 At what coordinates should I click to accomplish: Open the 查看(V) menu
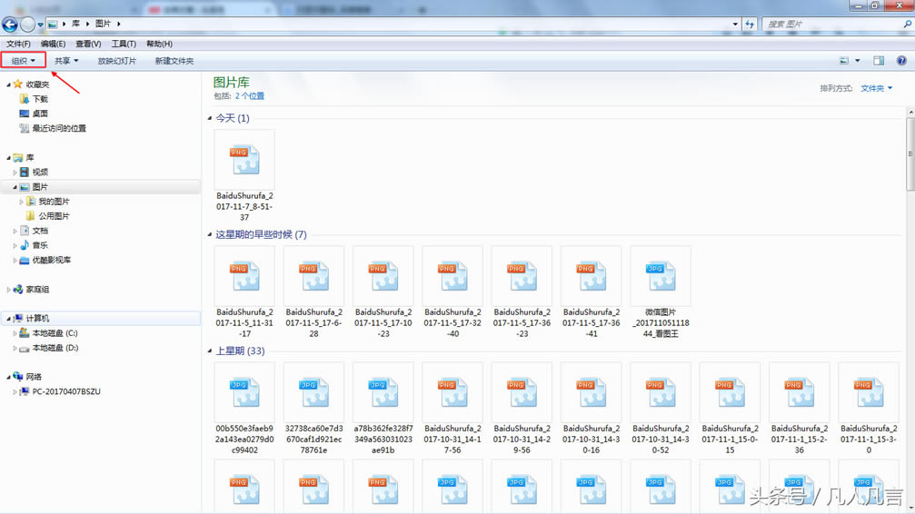click(88, 44)
